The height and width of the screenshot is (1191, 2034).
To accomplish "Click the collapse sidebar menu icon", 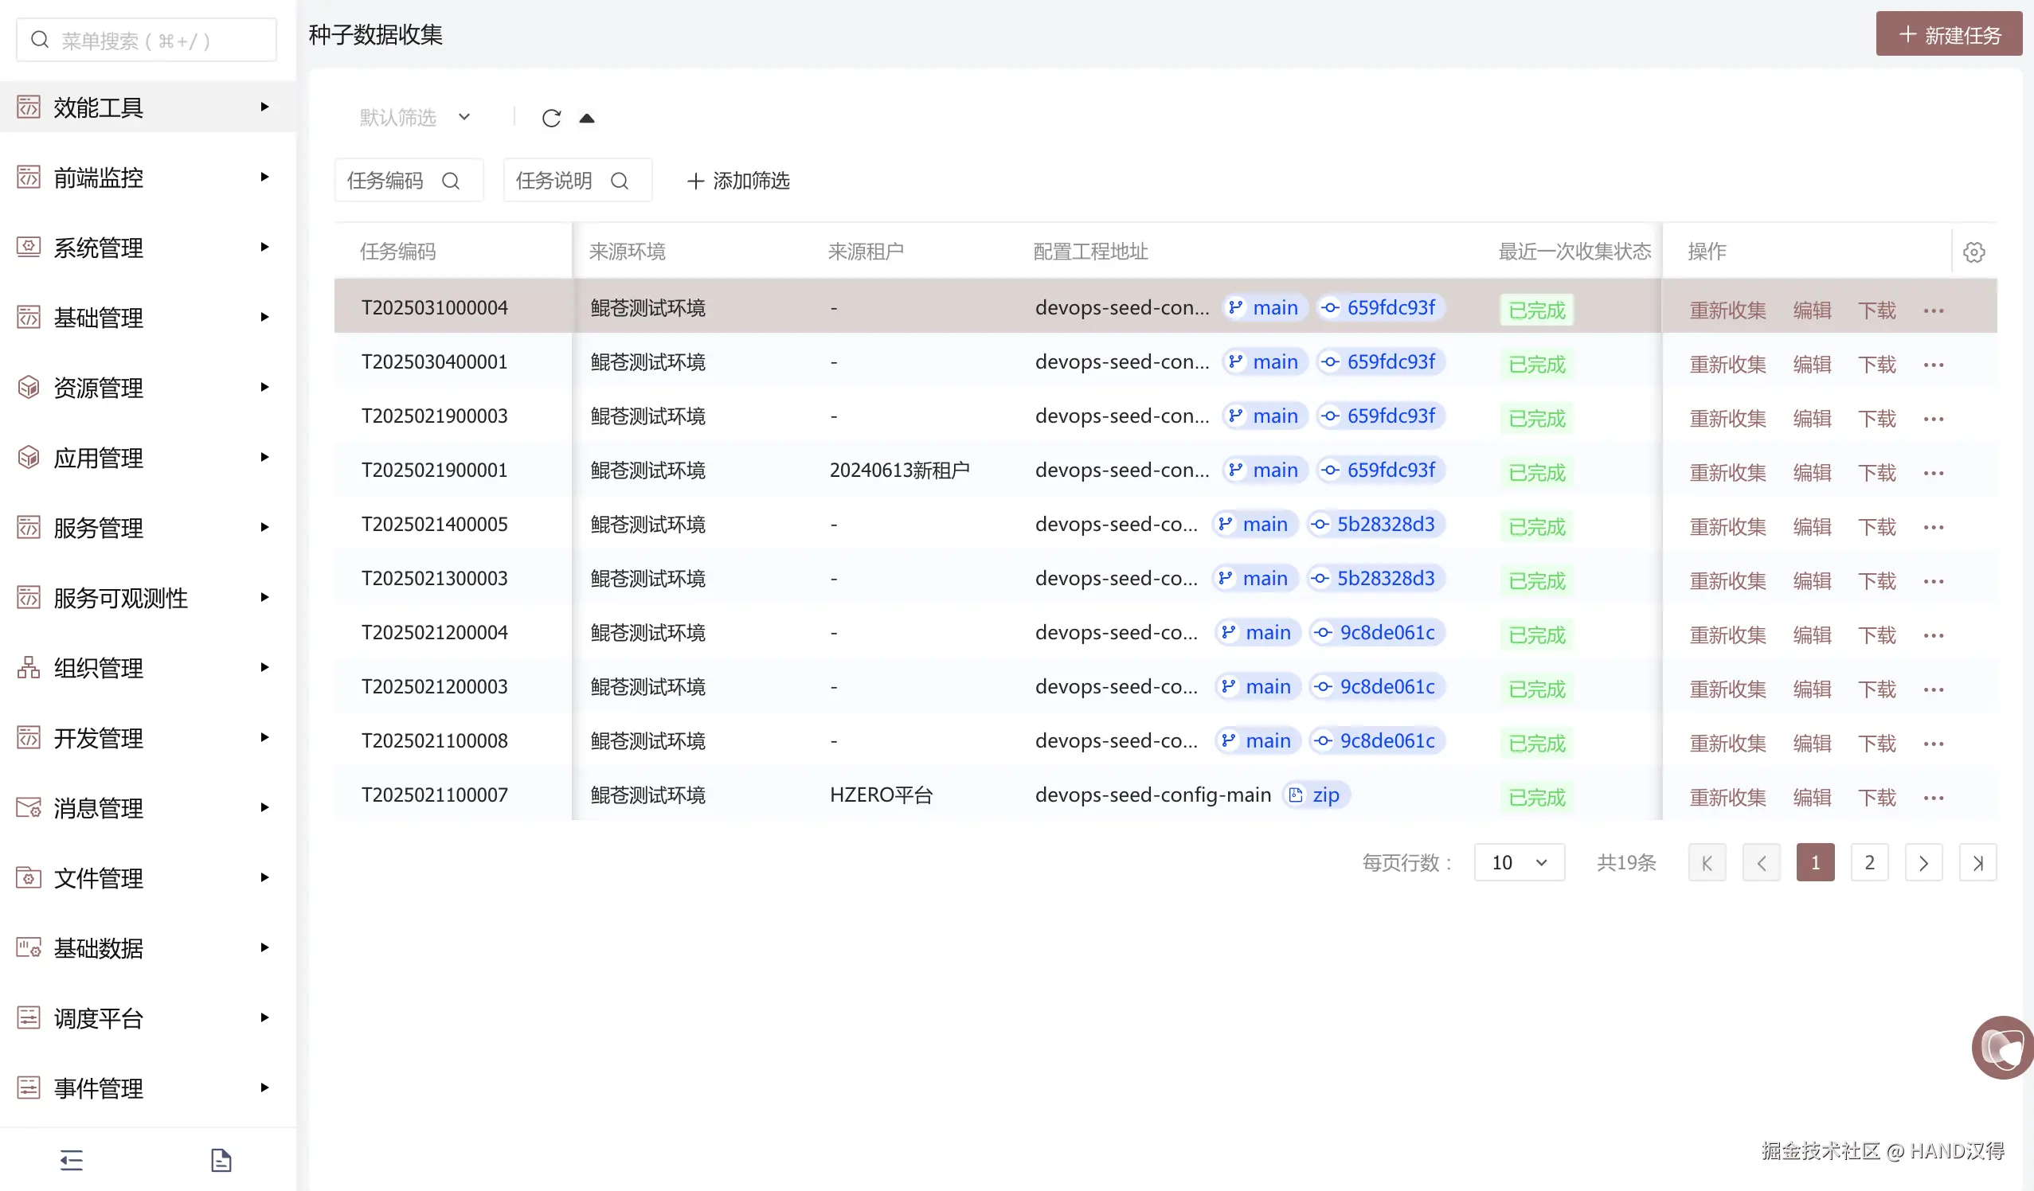I will pyautogui.click(x=71, y=1159).
